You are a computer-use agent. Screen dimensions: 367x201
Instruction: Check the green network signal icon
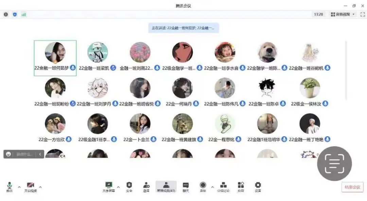click(x=24, y=15)
